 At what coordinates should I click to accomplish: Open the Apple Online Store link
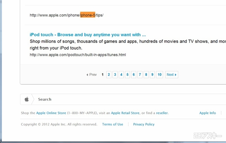coord(51,113)
